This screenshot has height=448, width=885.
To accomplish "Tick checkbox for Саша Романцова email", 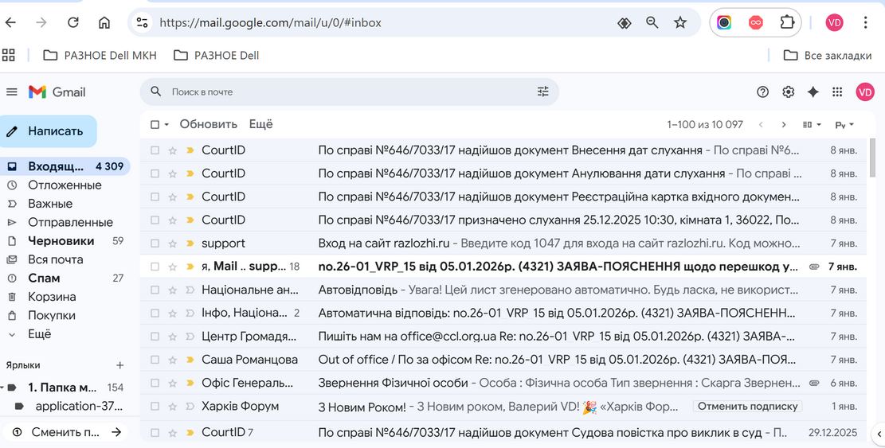I will pyautogui.click(x=155, y=360).
